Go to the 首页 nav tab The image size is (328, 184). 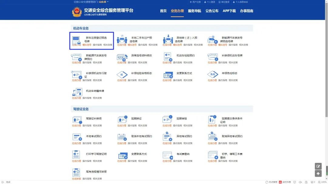point(163,11)
